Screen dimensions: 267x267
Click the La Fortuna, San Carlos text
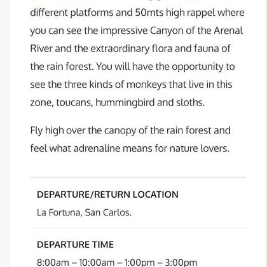84,212
